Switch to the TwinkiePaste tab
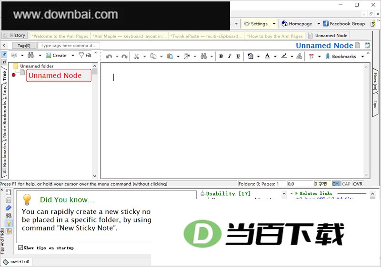This screenshot has height=267, width=381. click(x=206, y=36)
